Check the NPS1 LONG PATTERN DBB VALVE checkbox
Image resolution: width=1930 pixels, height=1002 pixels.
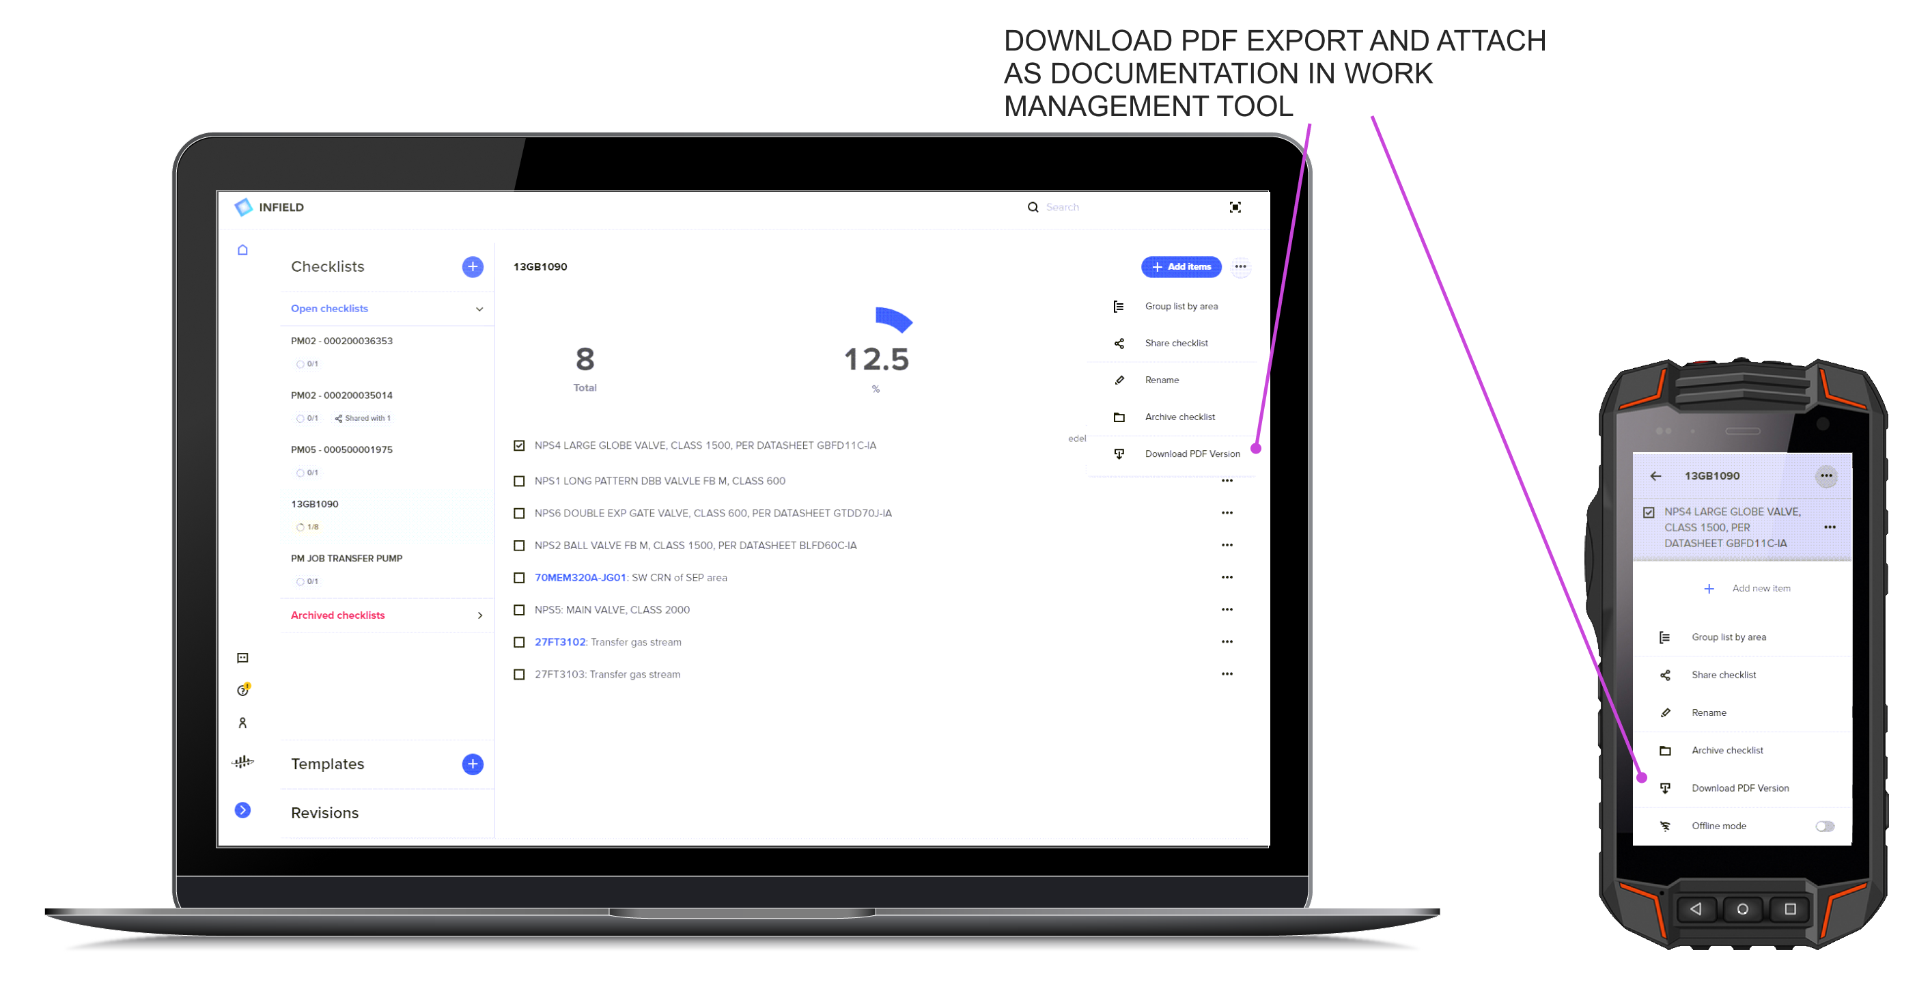tap(520, 482)
